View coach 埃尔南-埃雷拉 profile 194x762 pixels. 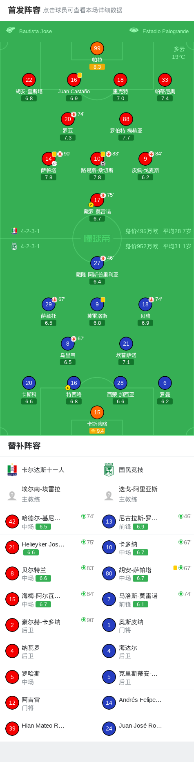(x=49, y=494)
